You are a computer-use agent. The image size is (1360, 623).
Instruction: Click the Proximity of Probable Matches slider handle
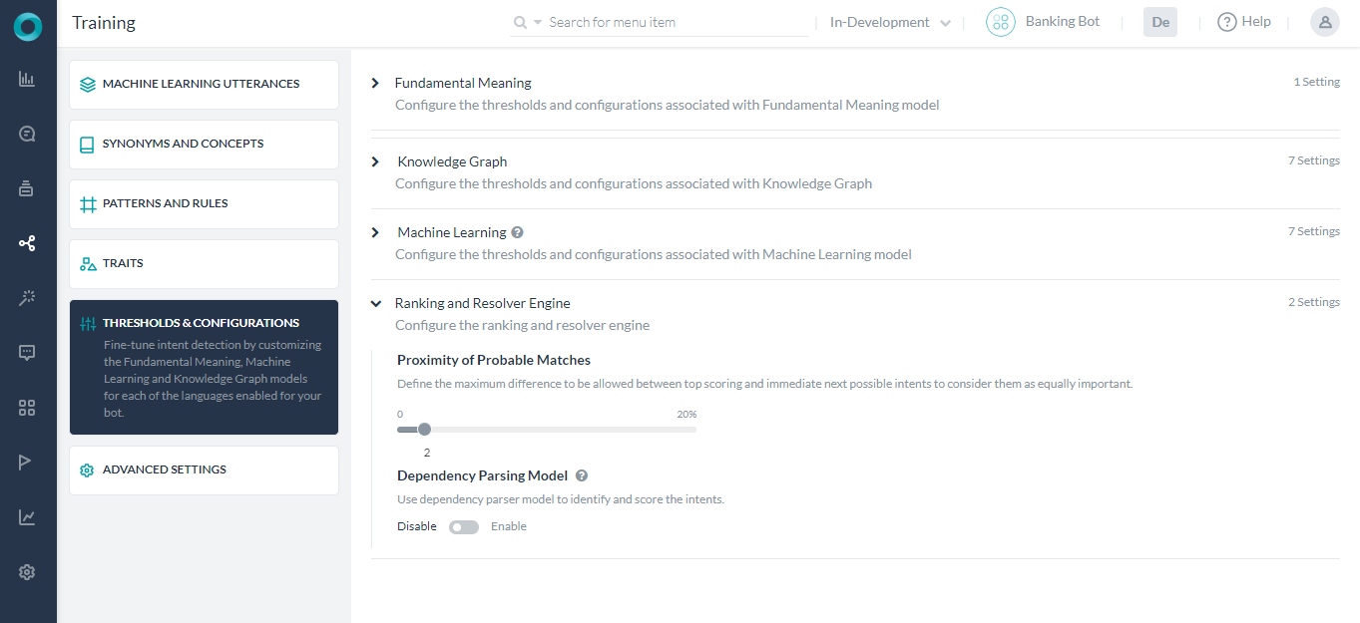coord(424,430)
